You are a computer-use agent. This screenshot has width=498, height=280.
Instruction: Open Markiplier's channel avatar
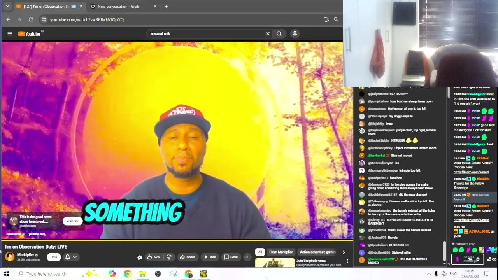(10, 257)
